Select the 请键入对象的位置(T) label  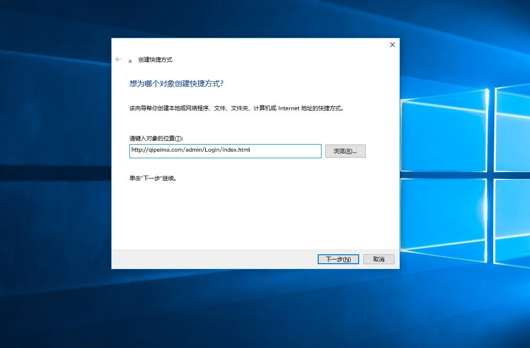(x=156, y=138)
